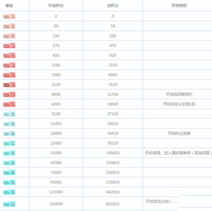Click the UP 9 level badge
The width and height of the screenshot is (212, 211).
9,95
